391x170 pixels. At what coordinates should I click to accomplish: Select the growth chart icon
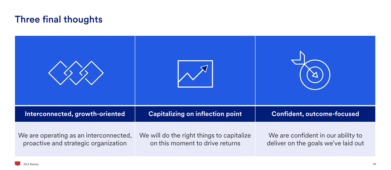pyautogui.click(x=195, y=74)
